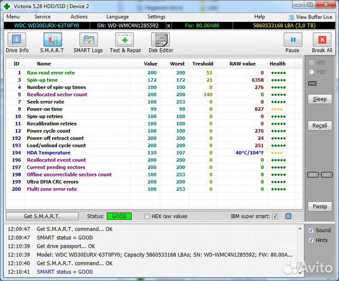The image size is (339, 281).
Task: Open the Help menu
Action: 259,17
